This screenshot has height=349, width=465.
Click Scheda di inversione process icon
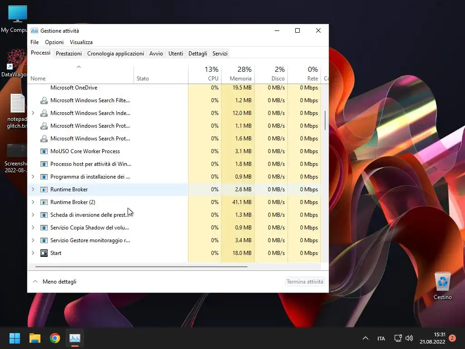point(44,215)
